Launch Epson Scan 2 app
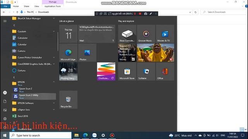The image size is (248, 139). click(34, 90)
